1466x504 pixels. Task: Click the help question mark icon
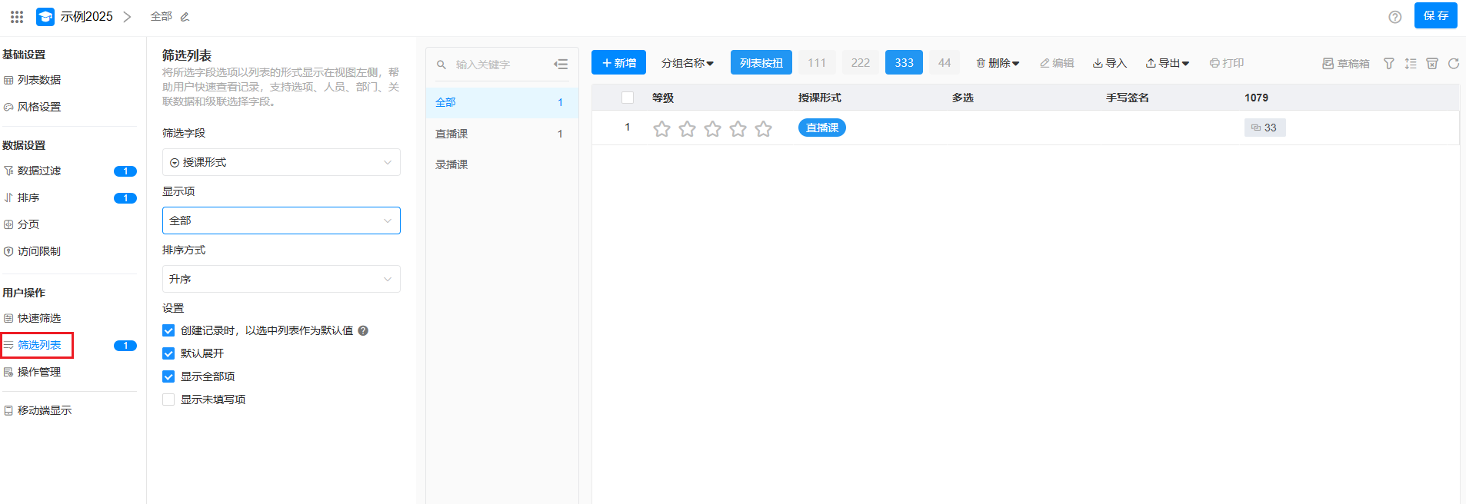tap(1394, 17)
